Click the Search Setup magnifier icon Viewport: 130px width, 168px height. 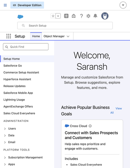tap(23, 26)
